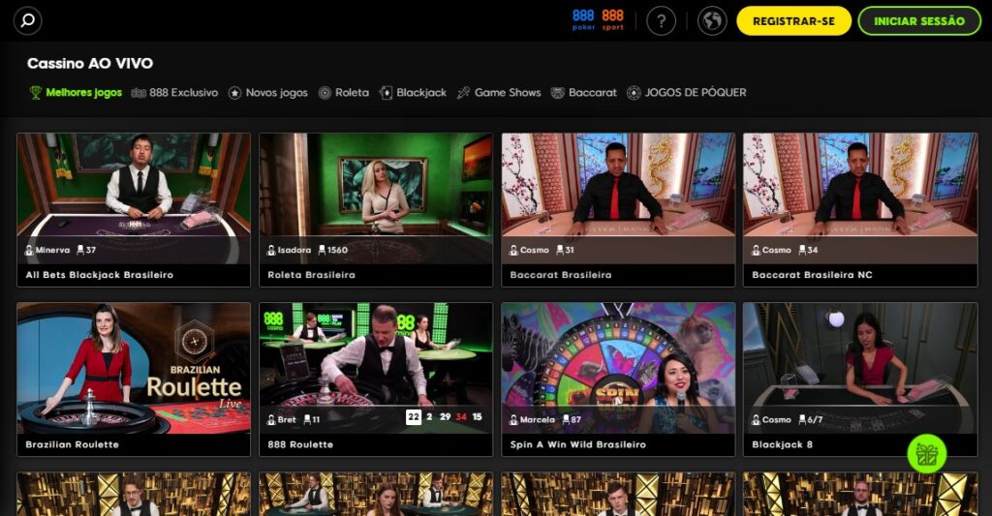Screen dimensions: 992x516
Task: Click the All Bets Blackjack Brasileiro title
Action: (100, 275)
